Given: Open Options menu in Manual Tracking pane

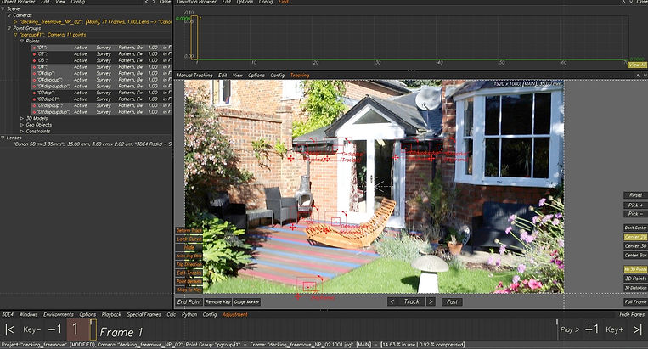Looking at the screenshot, I should pyautogui.click(x=256, y=76).
